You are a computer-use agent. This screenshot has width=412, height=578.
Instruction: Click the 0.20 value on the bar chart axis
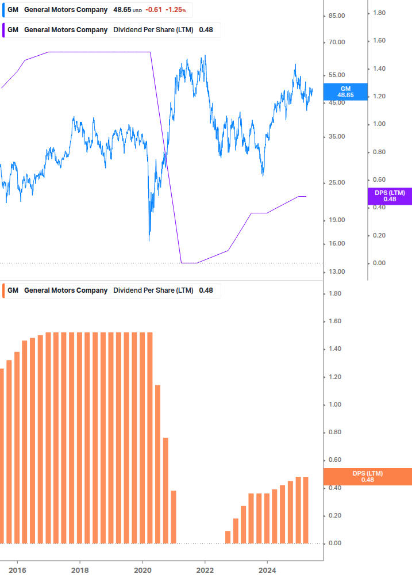click(x=334, y=516)
